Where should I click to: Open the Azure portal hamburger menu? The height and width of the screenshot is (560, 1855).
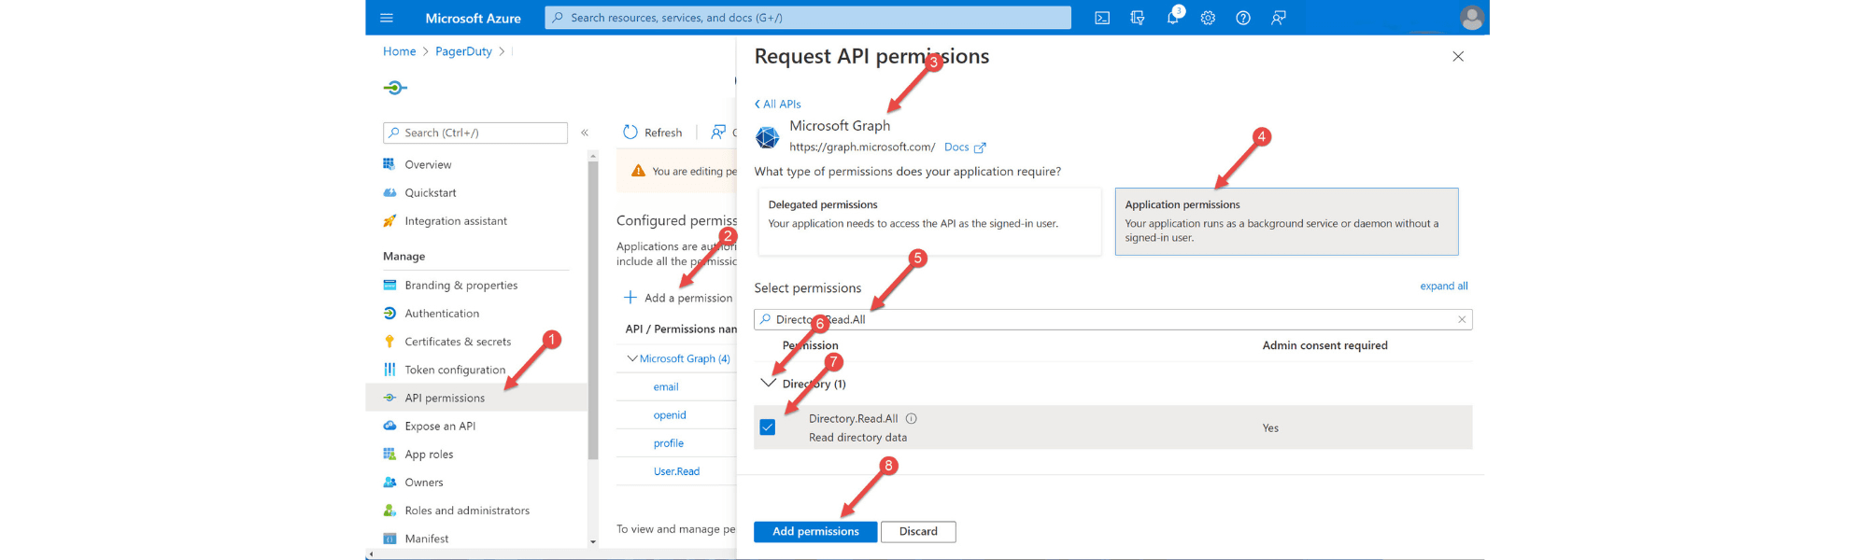tap(387, 18)
